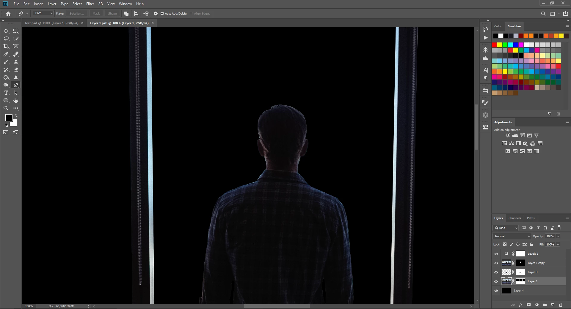Screen dimensions: 571x309
Task: Hide the Layer 3 layer
Action: (x=496, y=272)
